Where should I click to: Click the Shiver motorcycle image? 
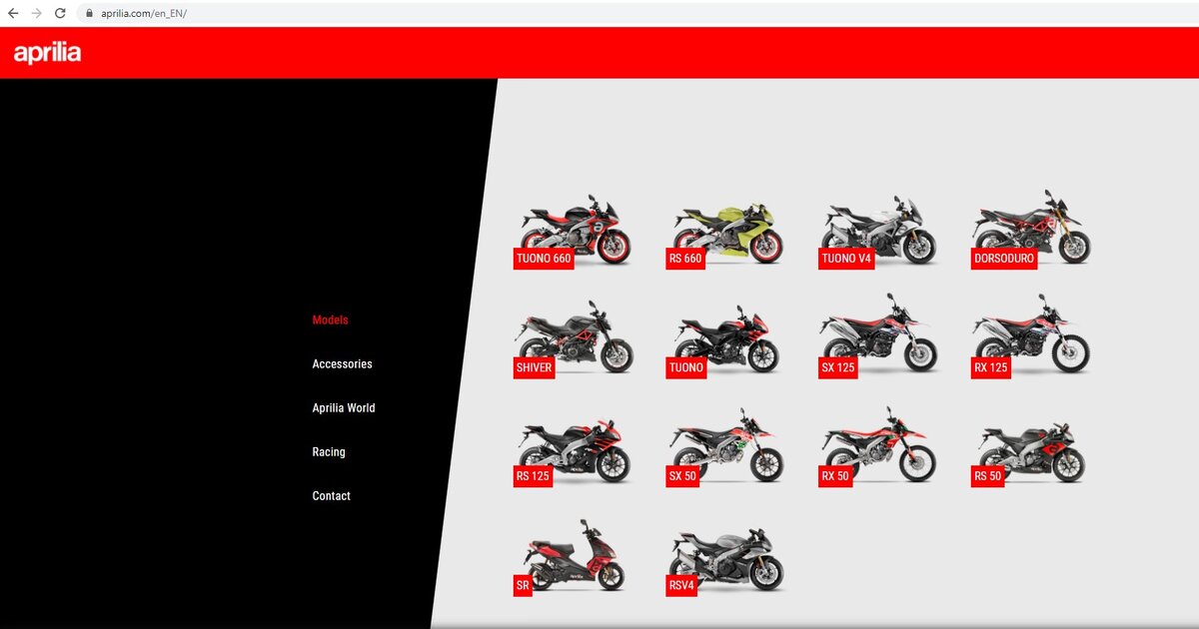tap(576, 335)
